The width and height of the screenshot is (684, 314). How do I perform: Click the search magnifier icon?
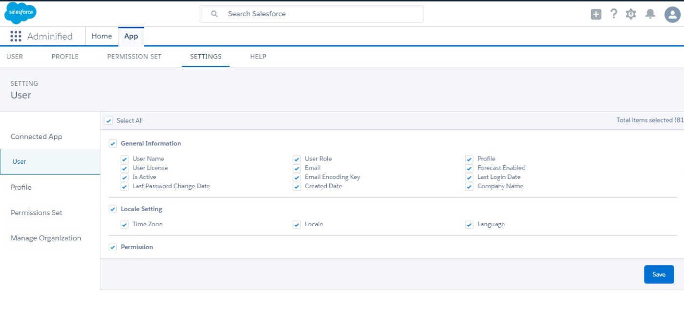point(214,14)
